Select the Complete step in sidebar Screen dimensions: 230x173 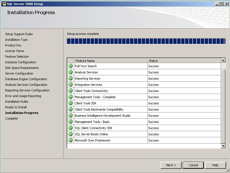[x=12, y=118]
